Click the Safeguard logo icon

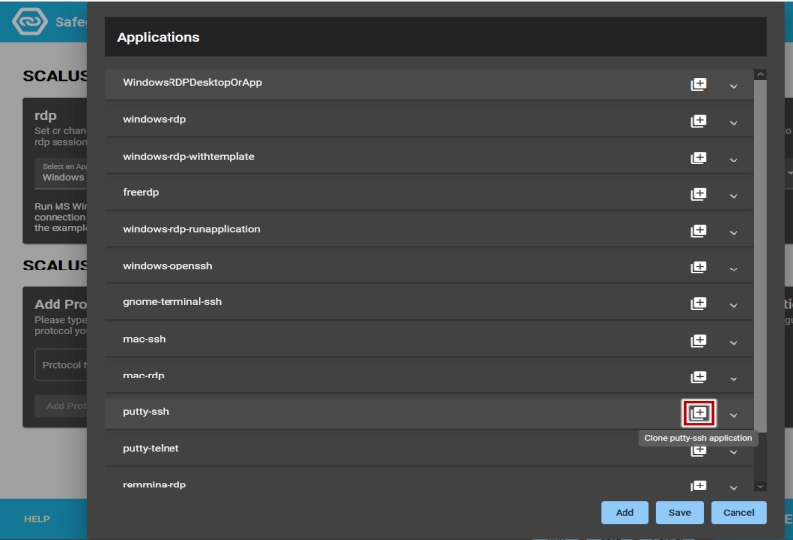click(30, 21)
